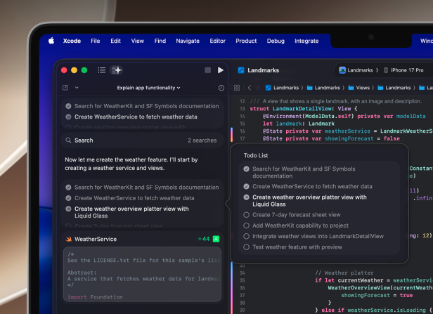This screenshot has height=314, width=433.
Task: Toggle Integrate weather views into LandmarkDetailView todo
Action: pos(246,236)
